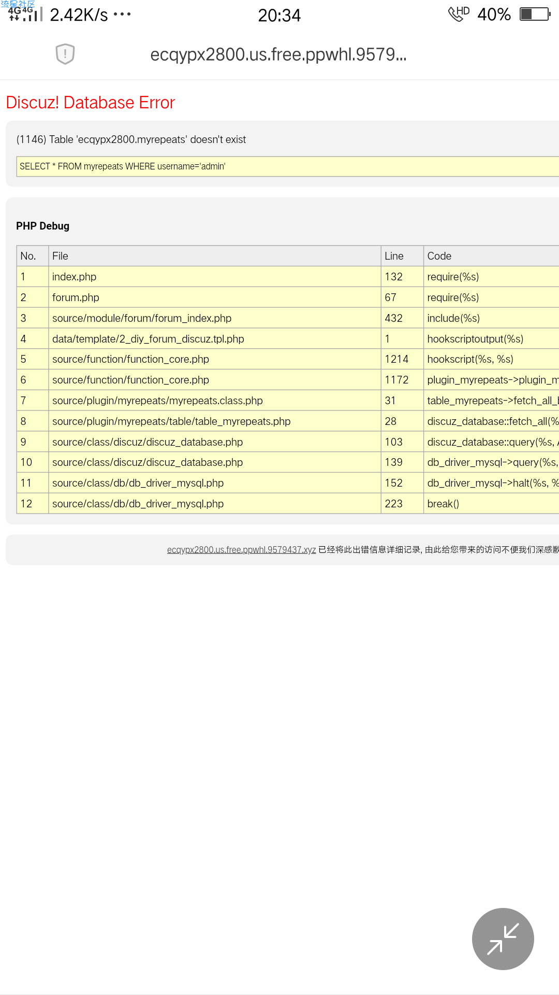Screen dimensions: 559x995
Task: Tap the Discuz! Database Error heading
Action: [91, 103]
